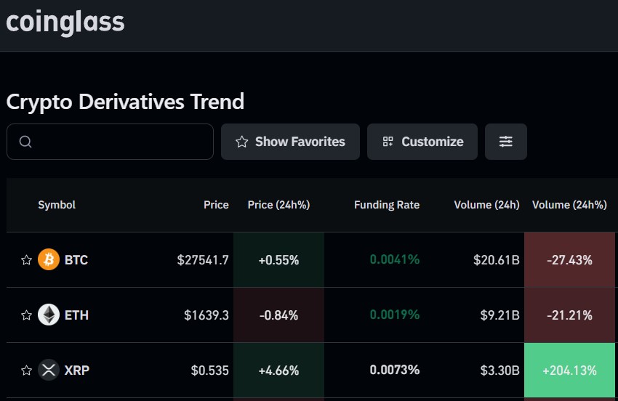Sort by Volume (24h%) header

pos(569,205)
